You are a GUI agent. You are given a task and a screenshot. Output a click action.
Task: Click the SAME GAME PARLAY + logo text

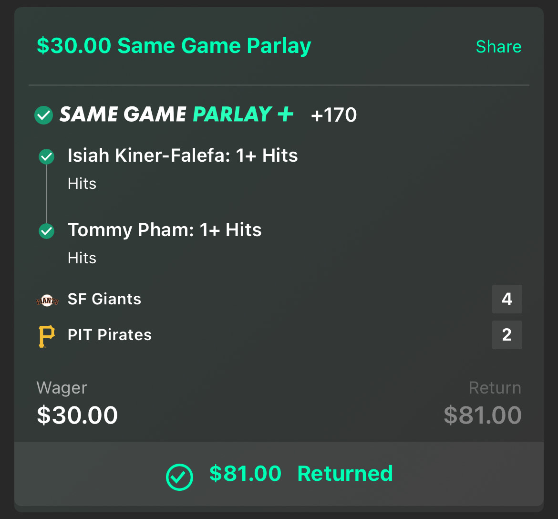click(176, 114)
